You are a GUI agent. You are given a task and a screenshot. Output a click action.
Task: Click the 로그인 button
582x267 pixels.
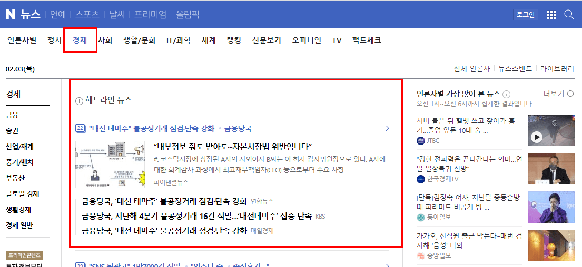point(526,15)
